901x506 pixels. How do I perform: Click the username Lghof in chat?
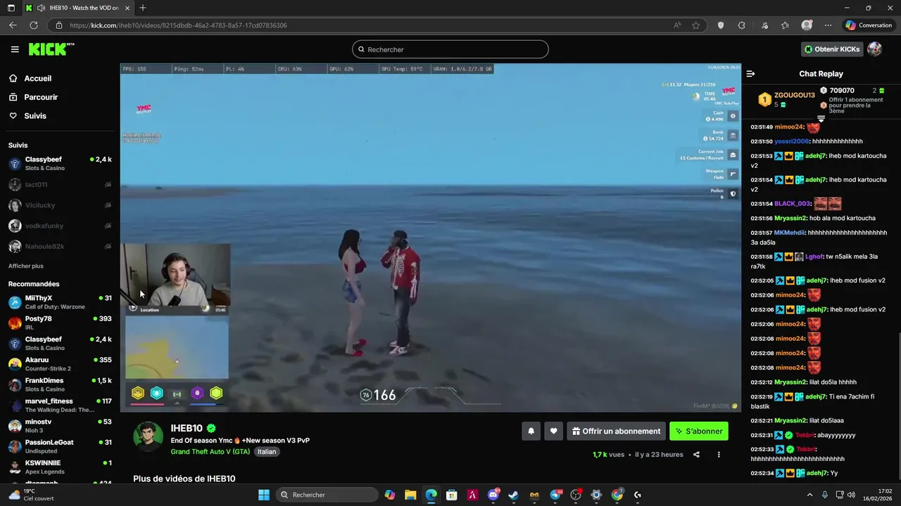(814, 257)
